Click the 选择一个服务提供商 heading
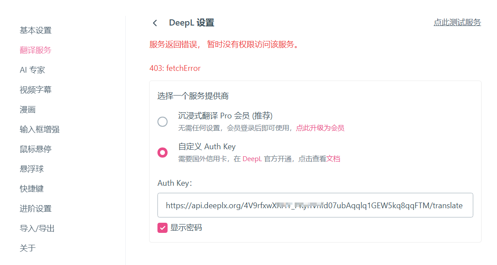This screenshot has width=497, height=265. (193, 96)
